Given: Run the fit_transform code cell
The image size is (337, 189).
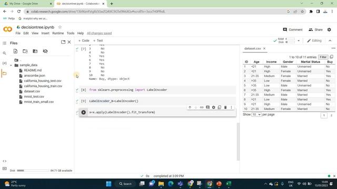Looking at the screenshot, I should 83,112.
